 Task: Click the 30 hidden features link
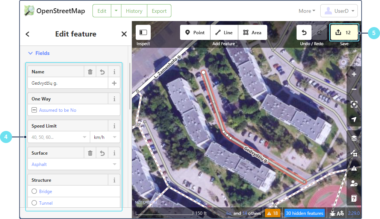304,213
